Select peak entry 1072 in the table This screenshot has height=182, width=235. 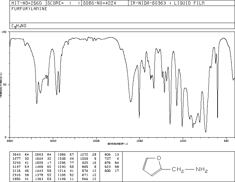pyautogui.click(x=84, y=155)
